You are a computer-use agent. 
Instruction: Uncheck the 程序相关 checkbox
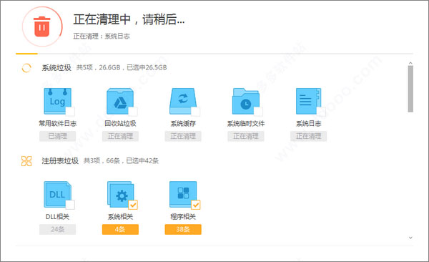tap(196, 205)
